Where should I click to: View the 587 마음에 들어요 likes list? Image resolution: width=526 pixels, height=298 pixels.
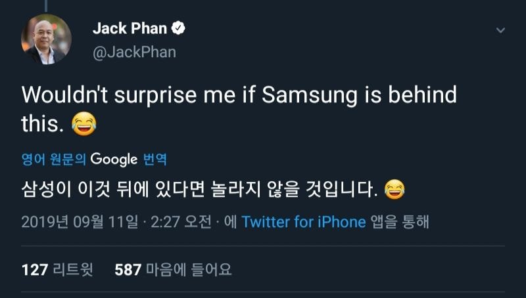click(x=173, y=269)
